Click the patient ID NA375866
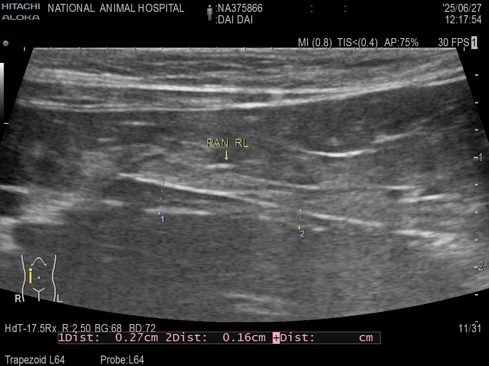Screen dimensions: 489x366 point(239,9)
